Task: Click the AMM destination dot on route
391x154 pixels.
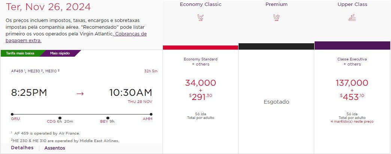Action: 151,114
